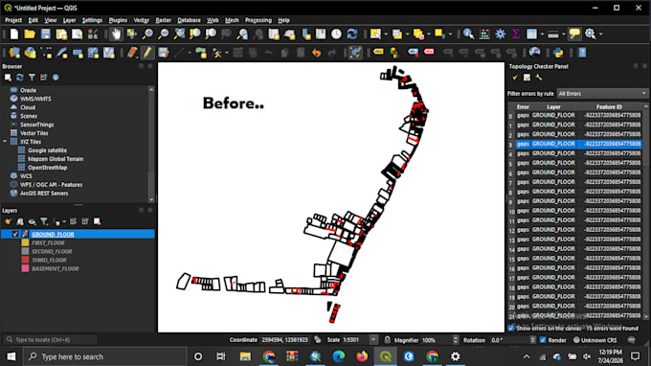Toggle Editing pencil icon in toolbar

coord(147,53)
